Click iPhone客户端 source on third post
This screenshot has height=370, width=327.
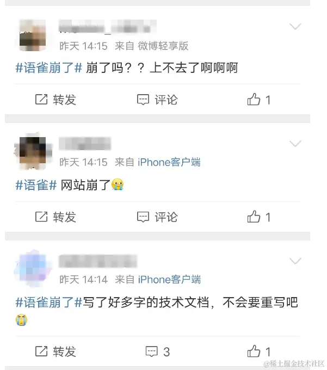(169, 279)
